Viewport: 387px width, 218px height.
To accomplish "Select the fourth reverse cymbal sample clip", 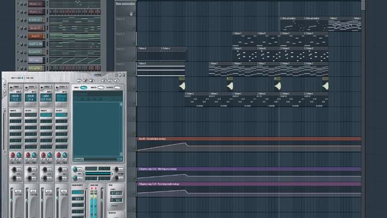I will (325, 84).
